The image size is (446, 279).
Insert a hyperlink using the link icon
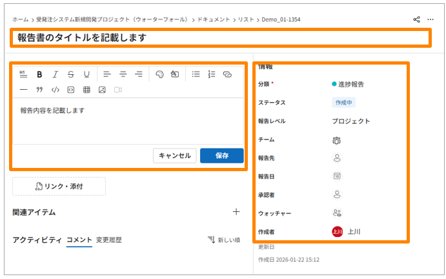[x=227, y=74]
